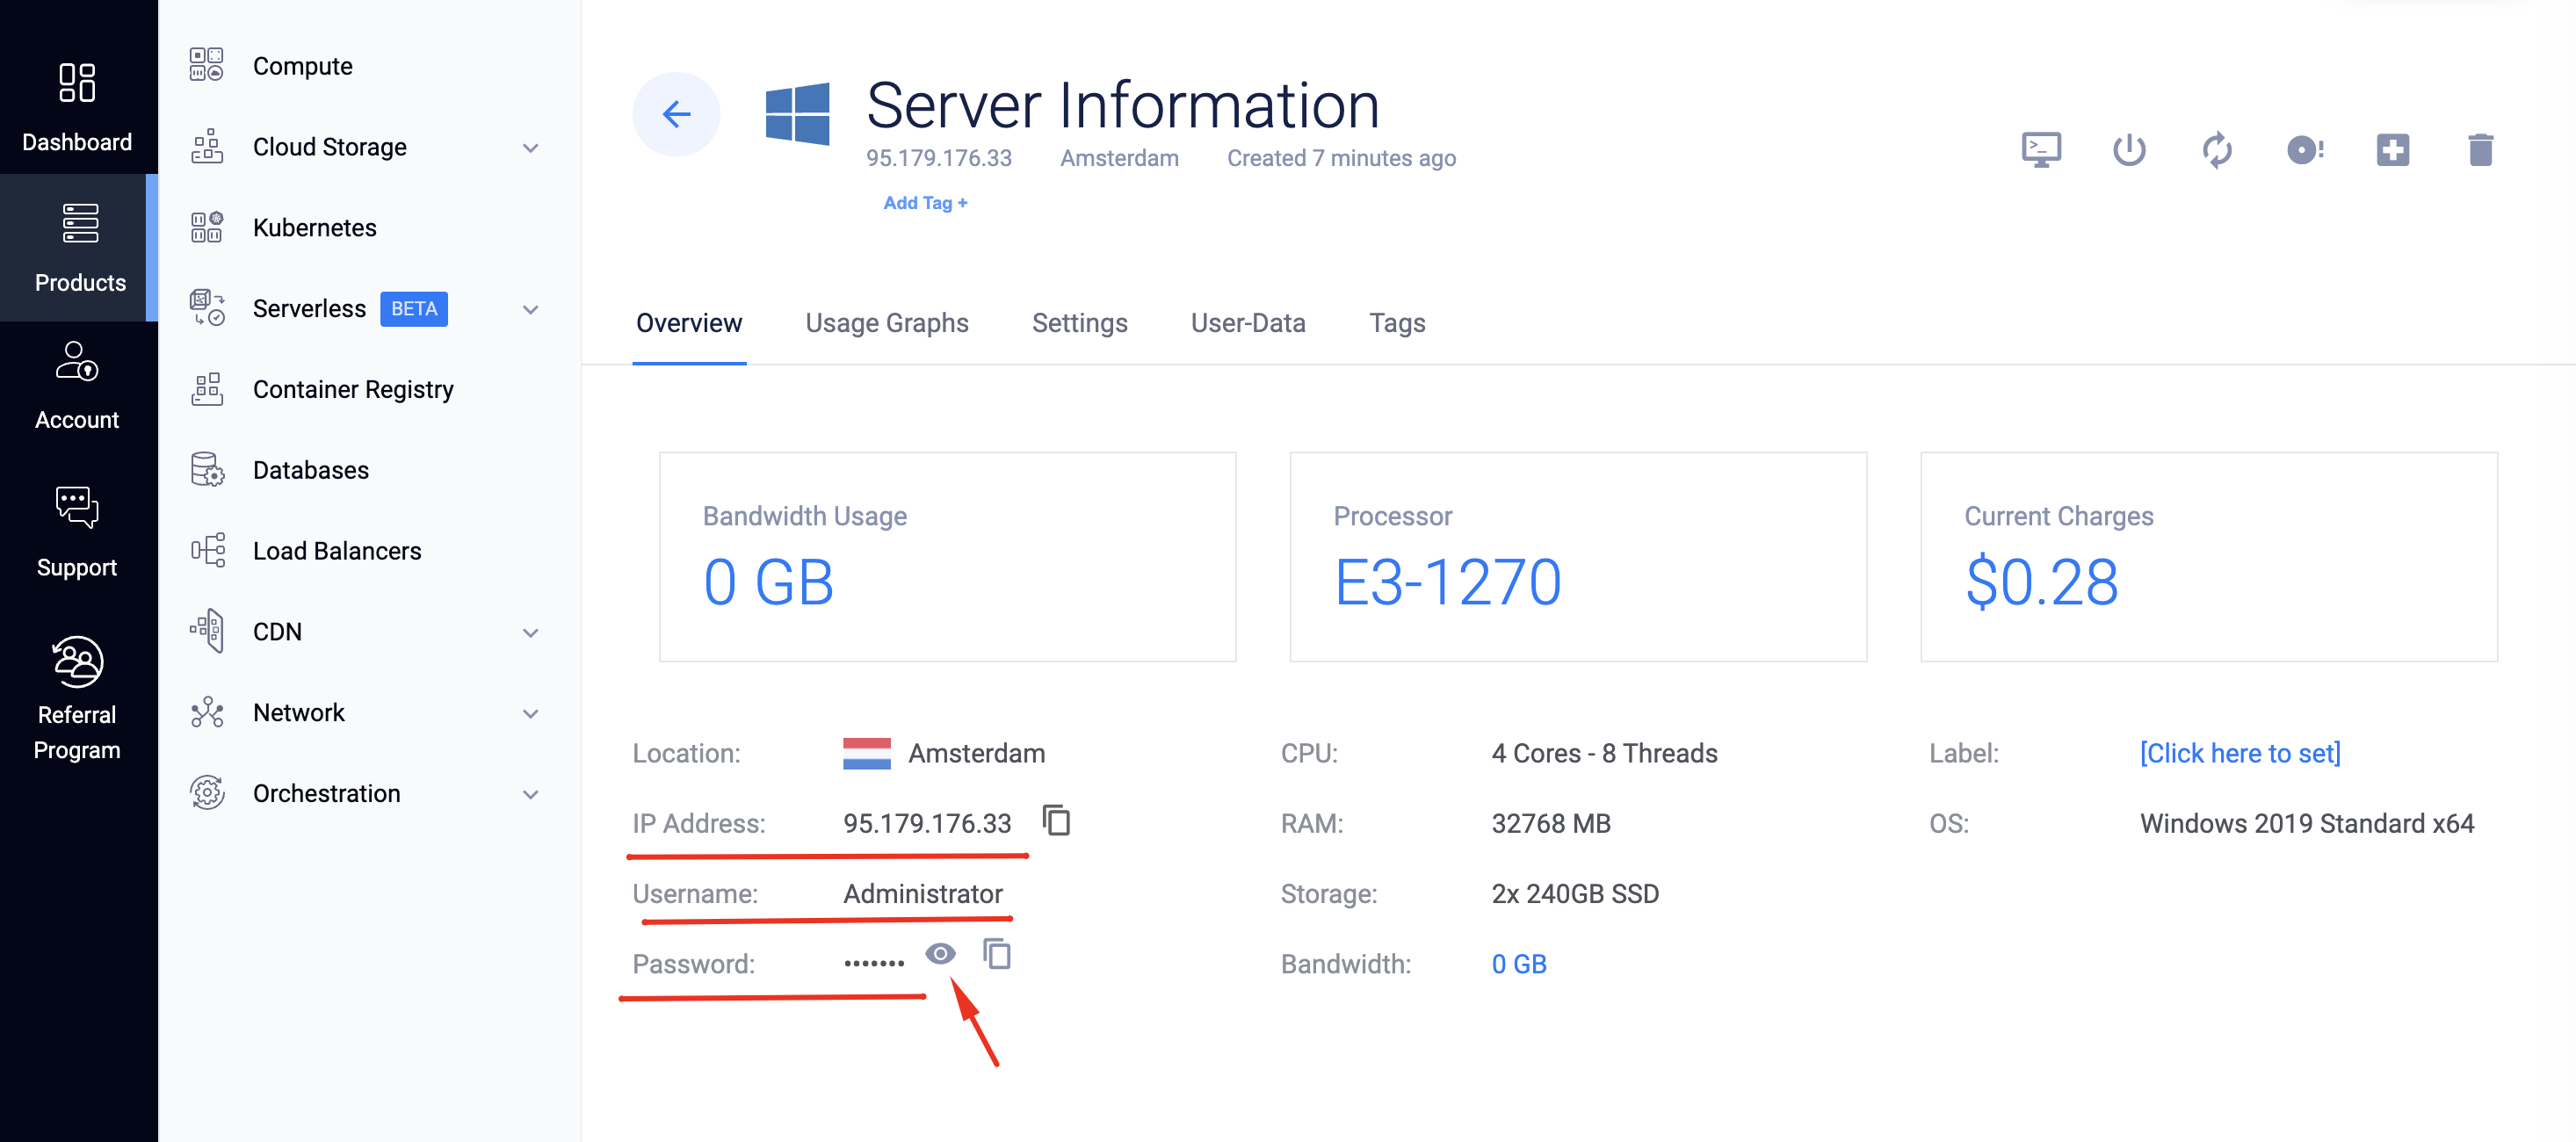Open the server console view icon
Image resolution: width=2576 pixels, height=1142 pixels.
[x=2040, y=150]
